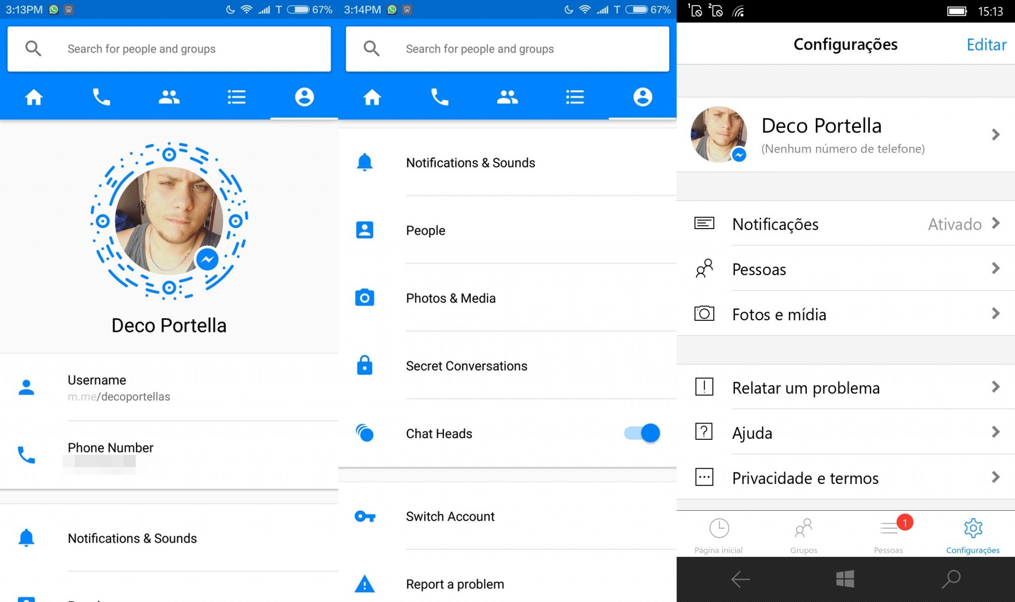The image size is (1015, 602).
Task: Open Groups tab in left Messenger screen
Action: (169, 97)
